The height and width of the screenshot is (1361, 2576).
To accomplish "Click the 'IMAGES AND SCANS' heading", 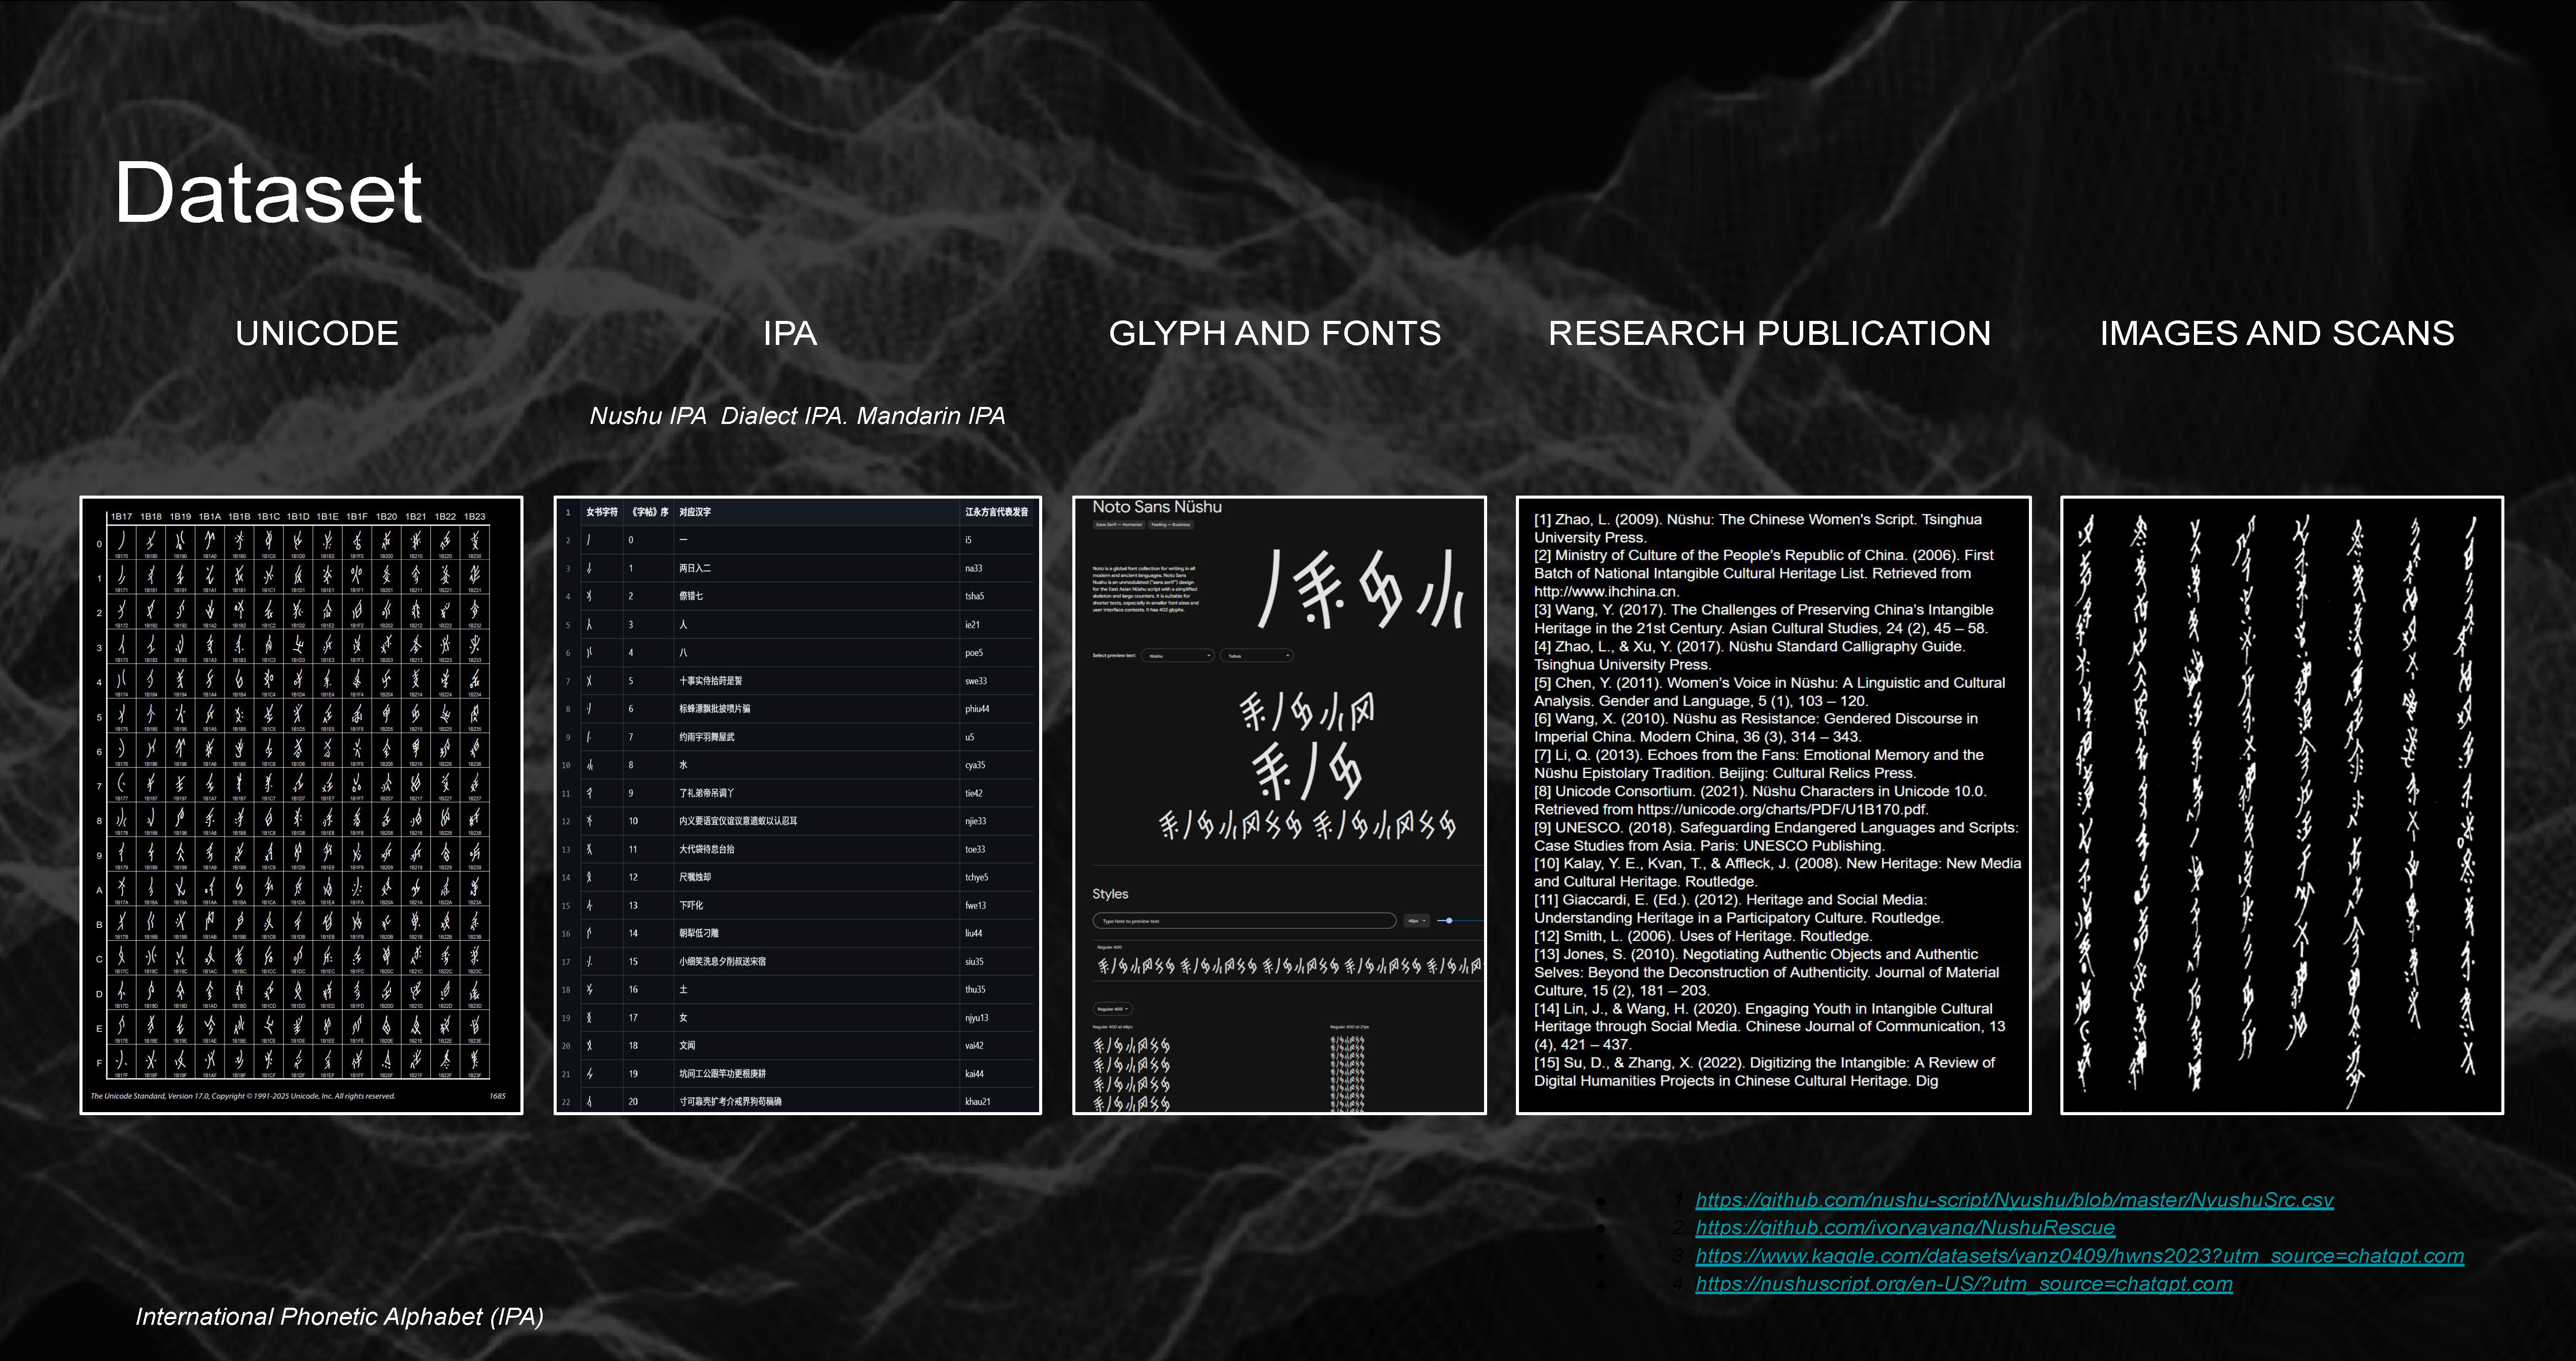I will (2277, 333).
